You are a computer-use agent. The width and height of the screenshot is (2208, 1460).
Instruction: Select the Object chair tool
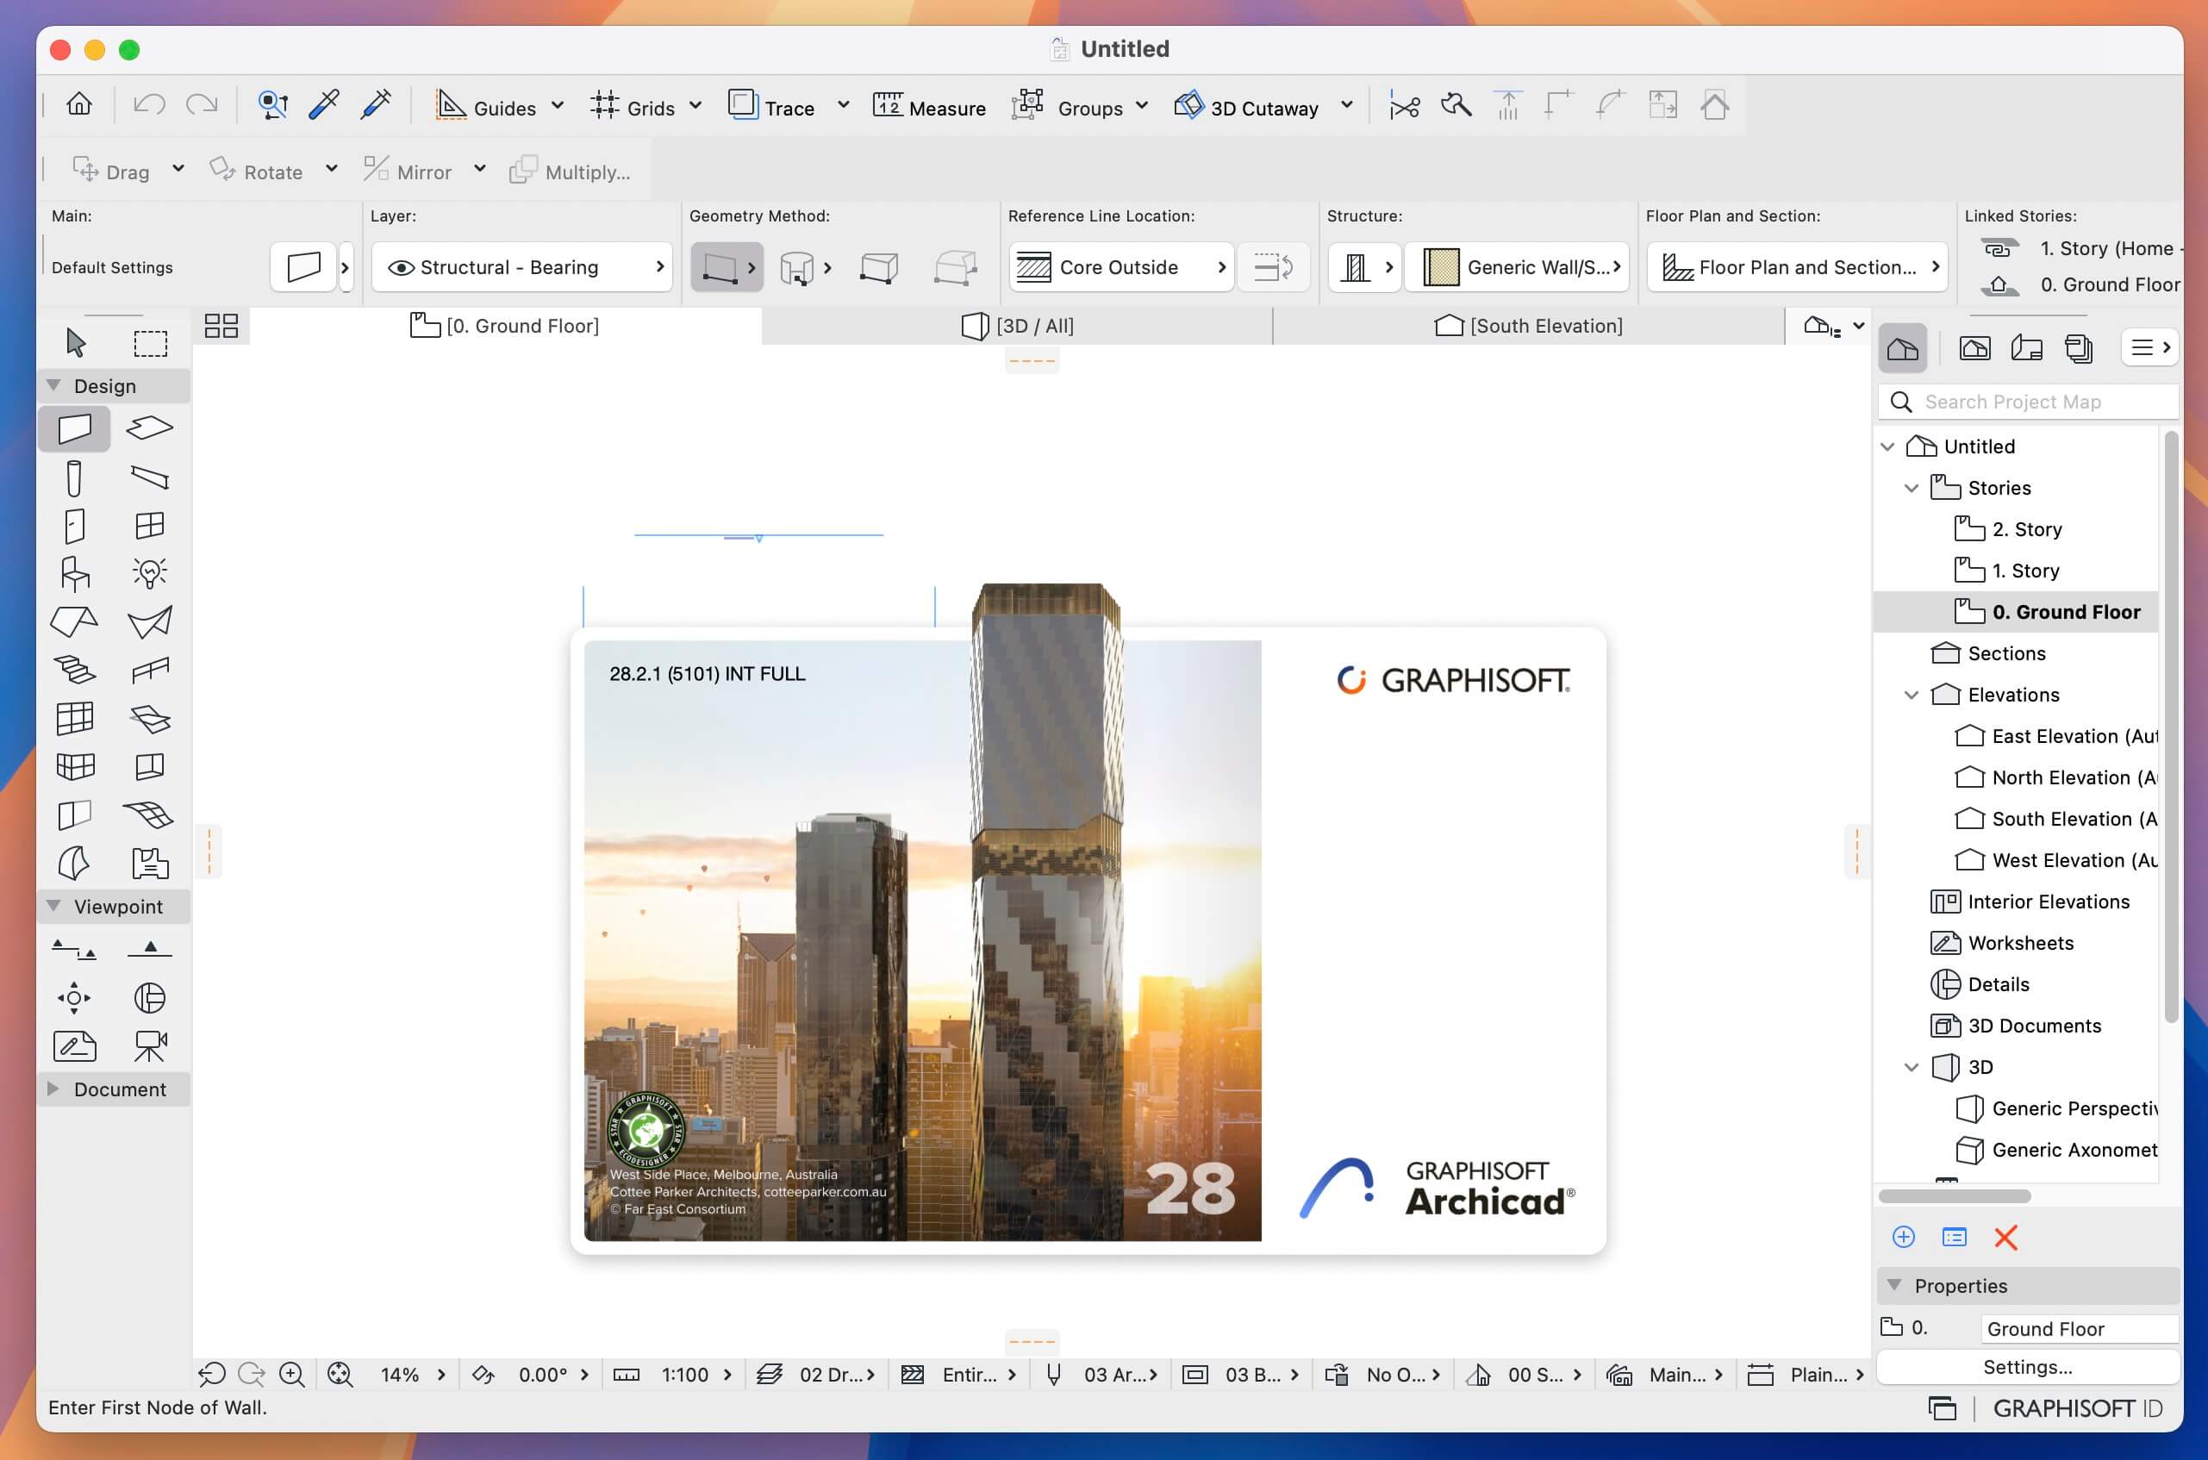[x=74, y=574]
